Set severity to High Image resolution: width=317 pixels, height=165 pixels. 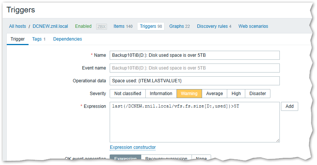(x=236, y=94)
